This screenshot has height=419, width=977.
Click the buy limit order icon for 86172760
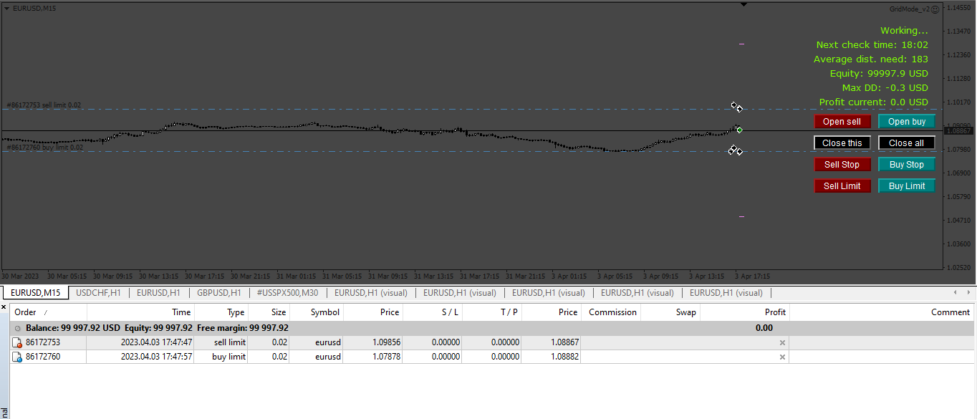(x=17, y=357)
